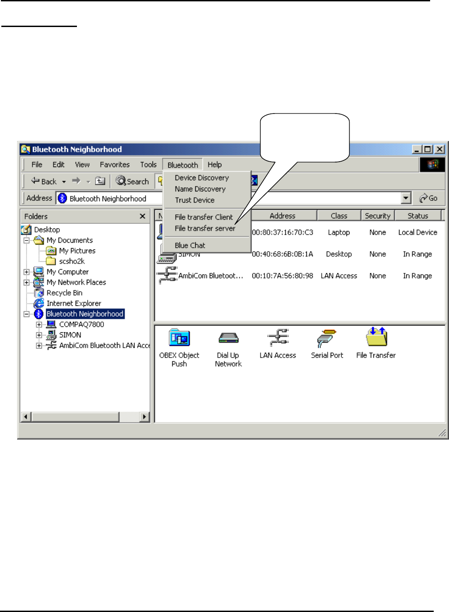Open the View menu

click(x=82, y=164)
